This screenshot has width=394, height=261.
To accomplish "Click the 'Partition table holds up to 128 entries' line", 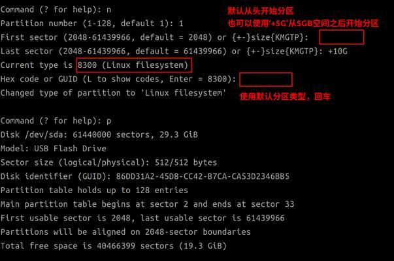I will [94, 191].
